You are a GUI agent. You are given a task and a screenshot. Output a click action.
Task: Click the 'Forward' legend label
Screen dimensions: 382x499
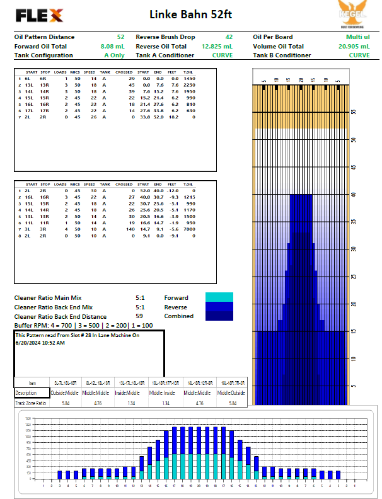(176, 298)
